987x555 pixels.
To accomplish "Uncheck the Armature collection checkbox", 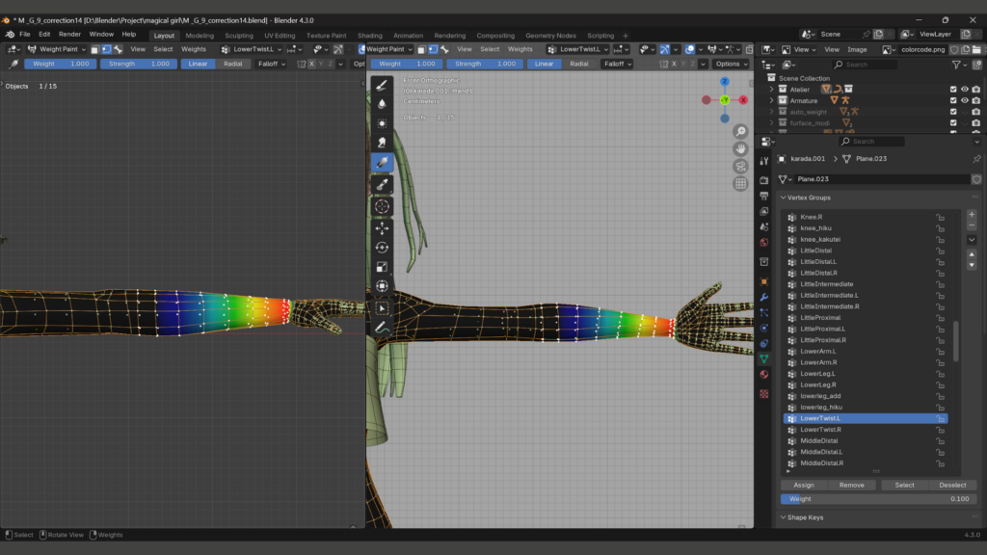I will (953, 100).
